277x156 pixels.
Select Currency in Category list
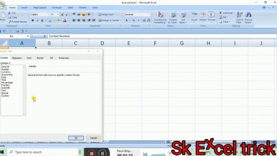tap(6, 72)
